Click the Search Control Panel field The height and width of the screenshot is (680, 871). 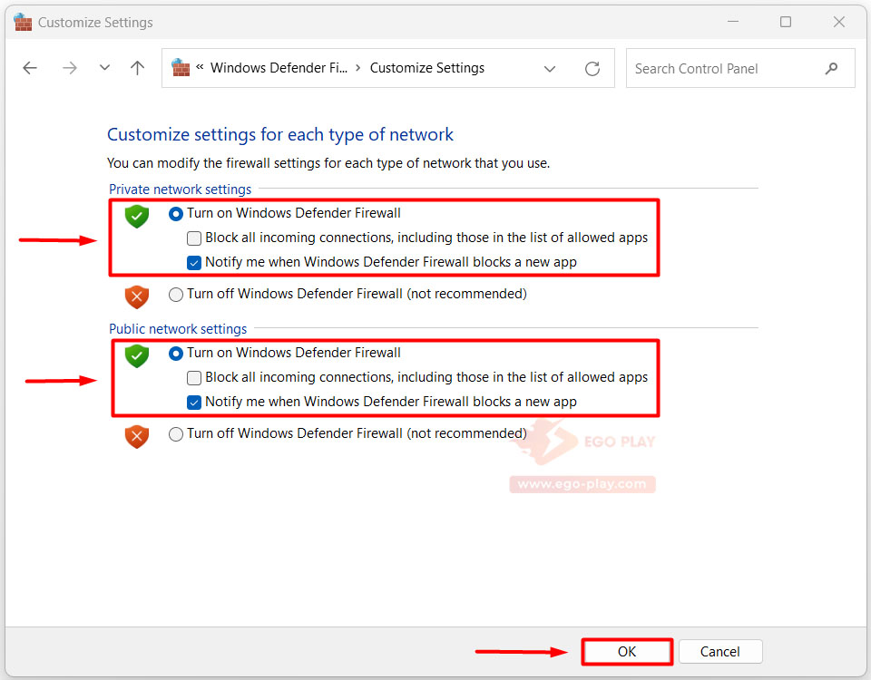coord(740,68)
